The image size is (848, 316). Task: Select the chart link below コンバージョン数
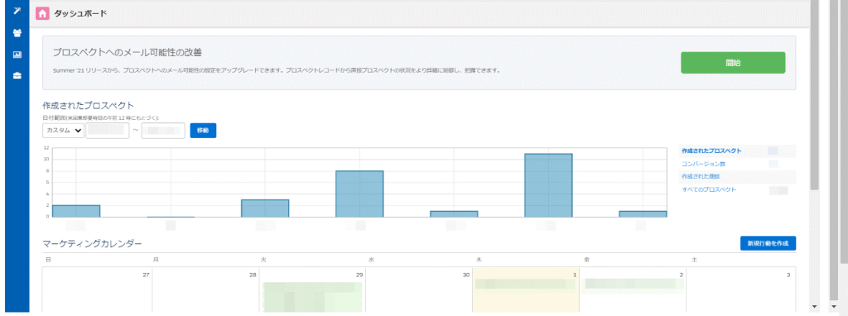tap(701, 177)
